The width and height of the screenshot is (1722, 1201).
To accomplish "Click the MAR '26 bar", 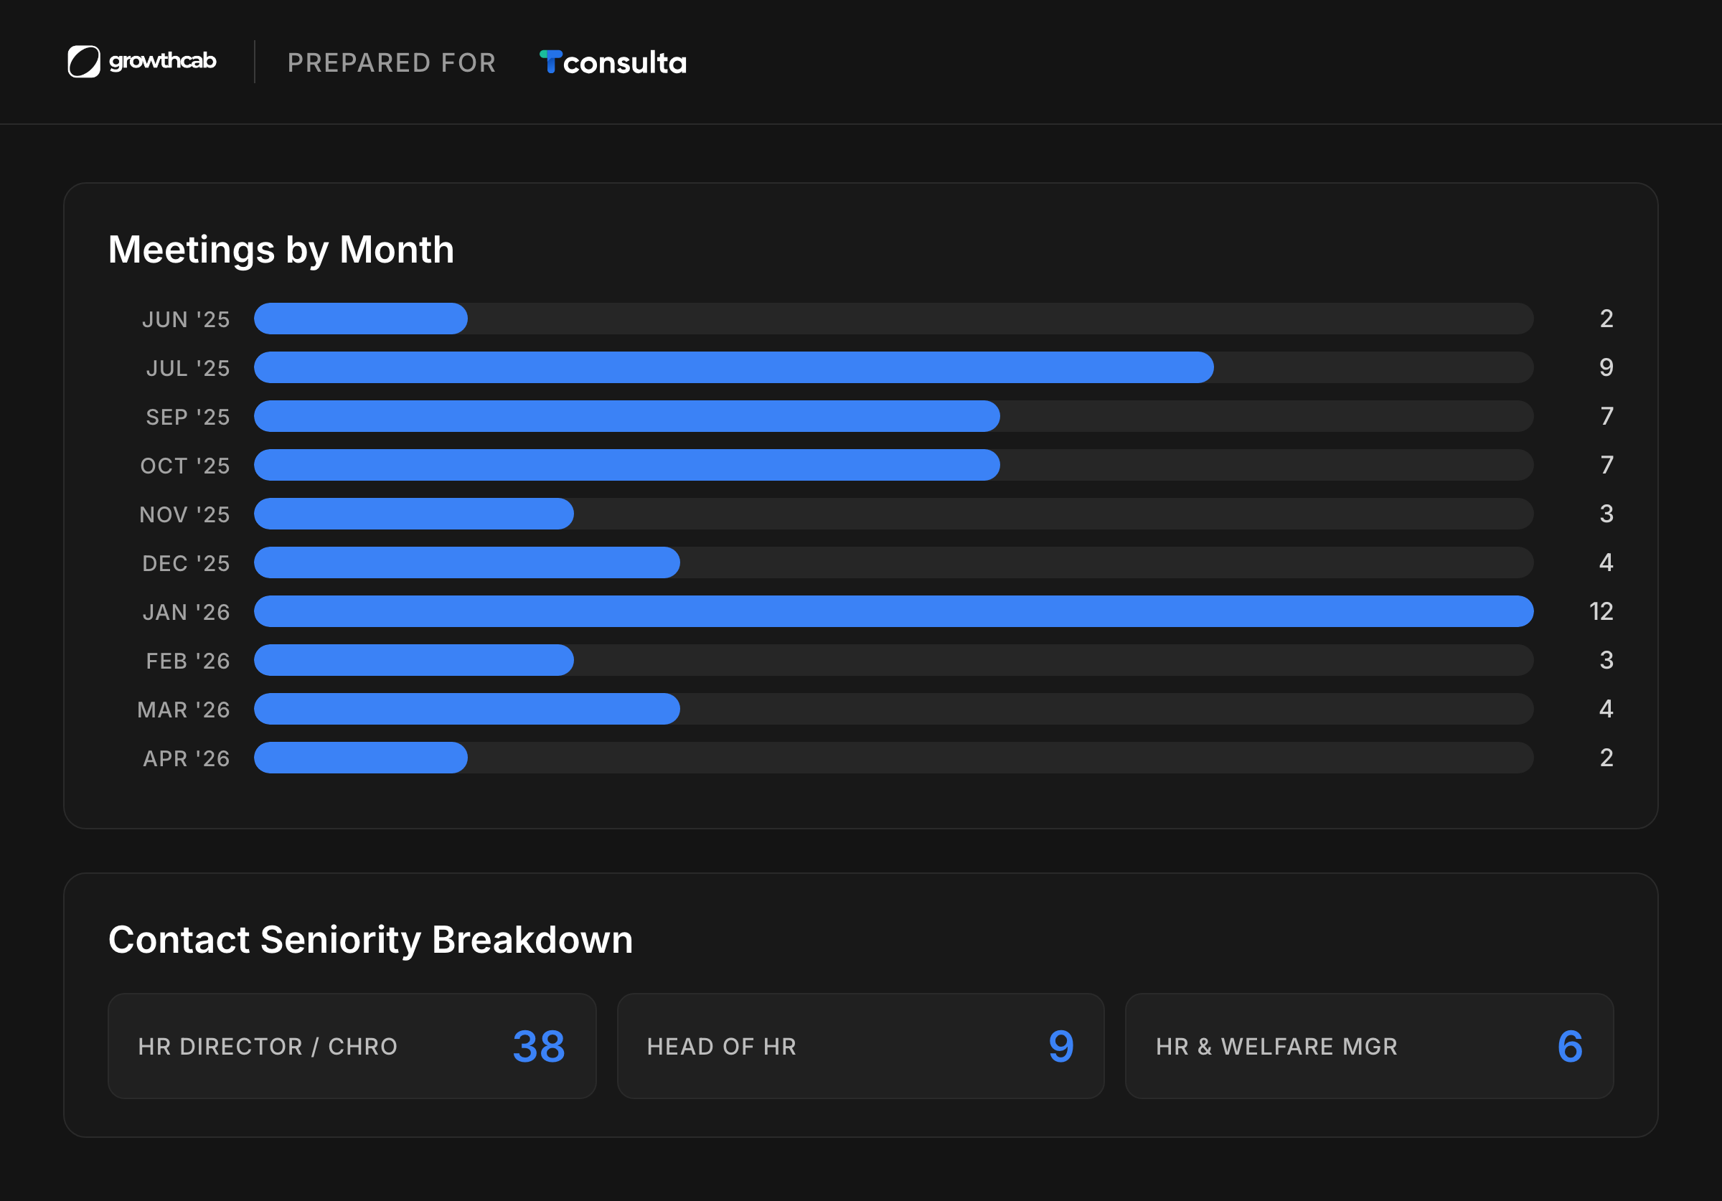I will (x=467, y=709).
